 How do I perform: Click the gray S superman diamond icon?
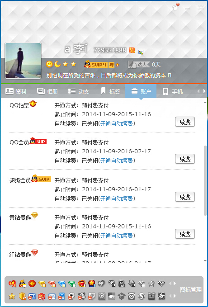161,283
